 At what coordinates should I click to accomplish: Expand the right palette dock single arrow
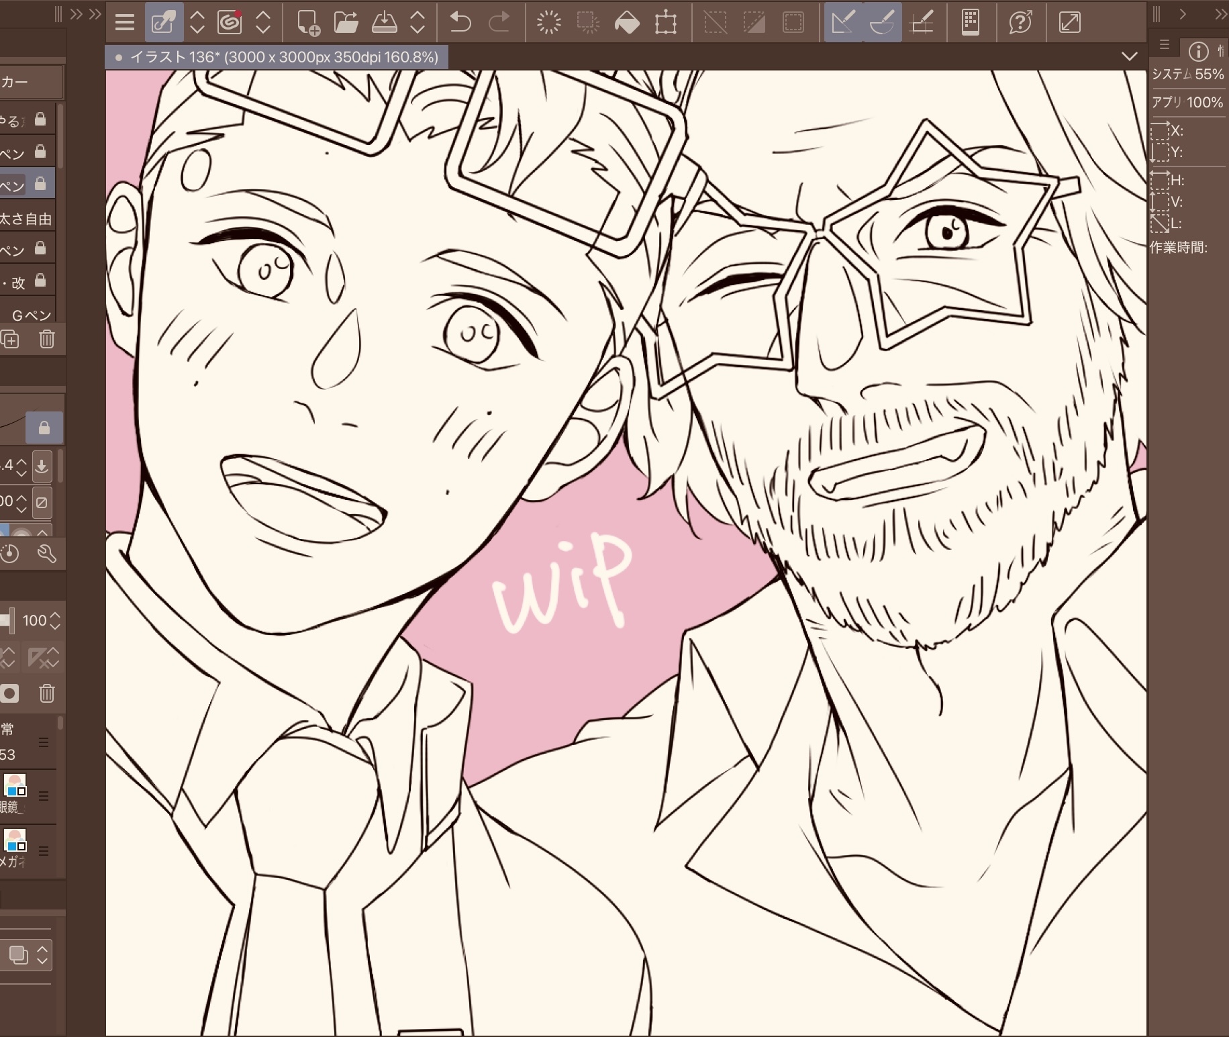(x=1183, y=14)
